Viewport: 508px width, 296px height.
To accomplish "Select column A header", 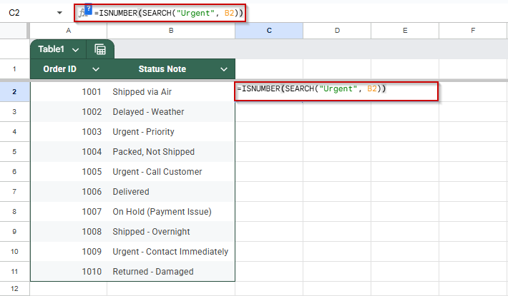I will pos(69,31).
